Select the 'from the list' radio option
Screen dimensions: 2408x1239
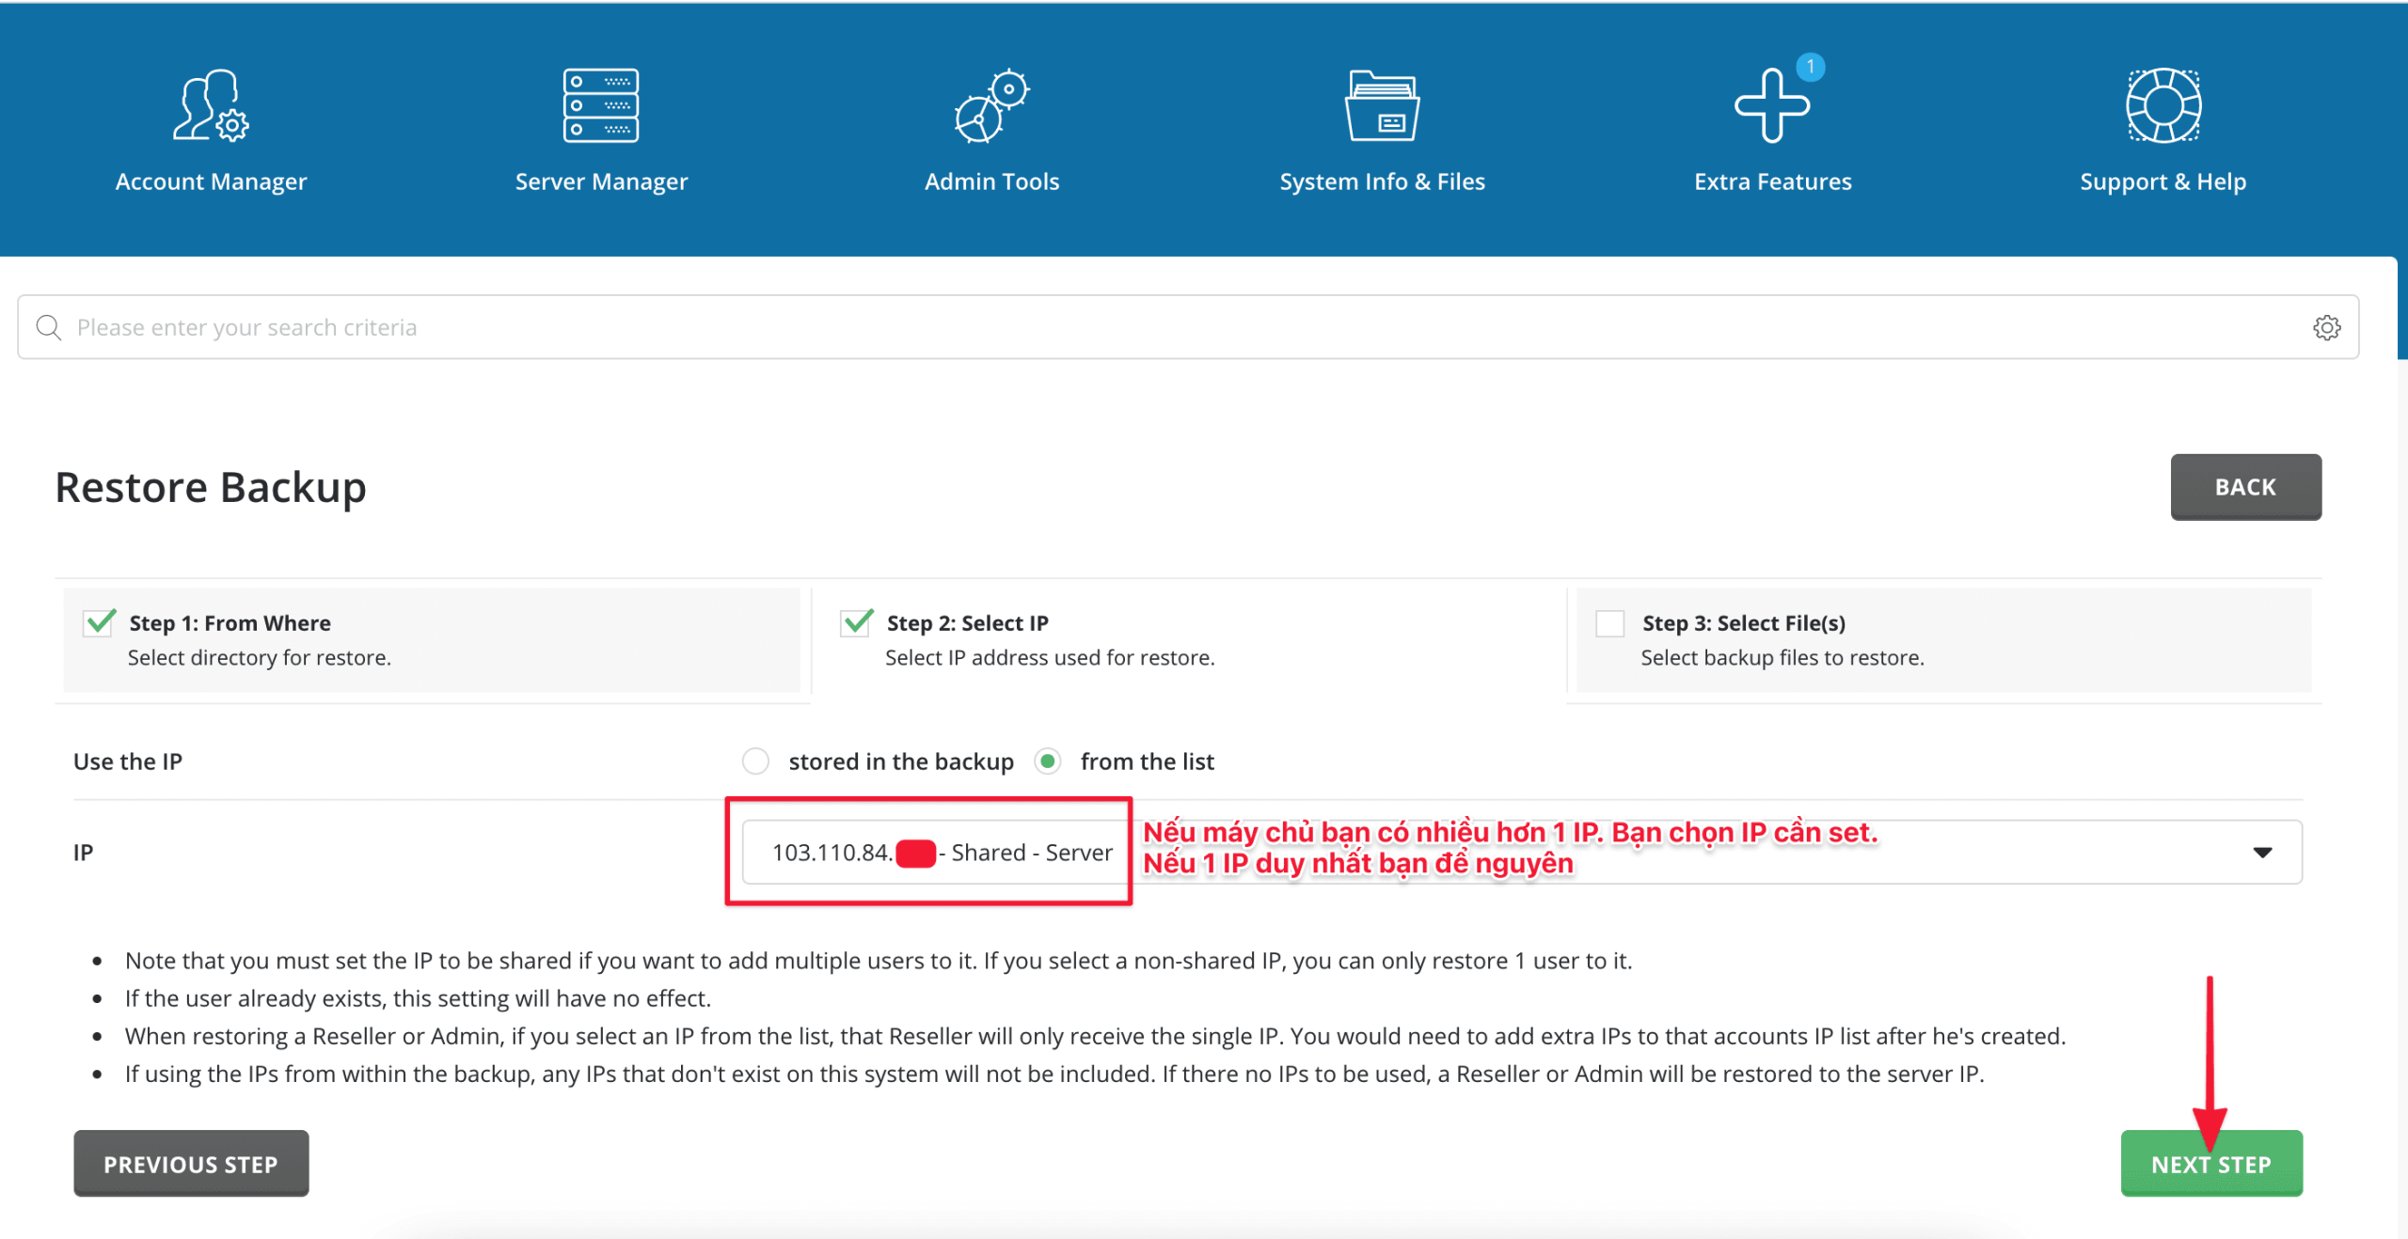pos(1048,761)
